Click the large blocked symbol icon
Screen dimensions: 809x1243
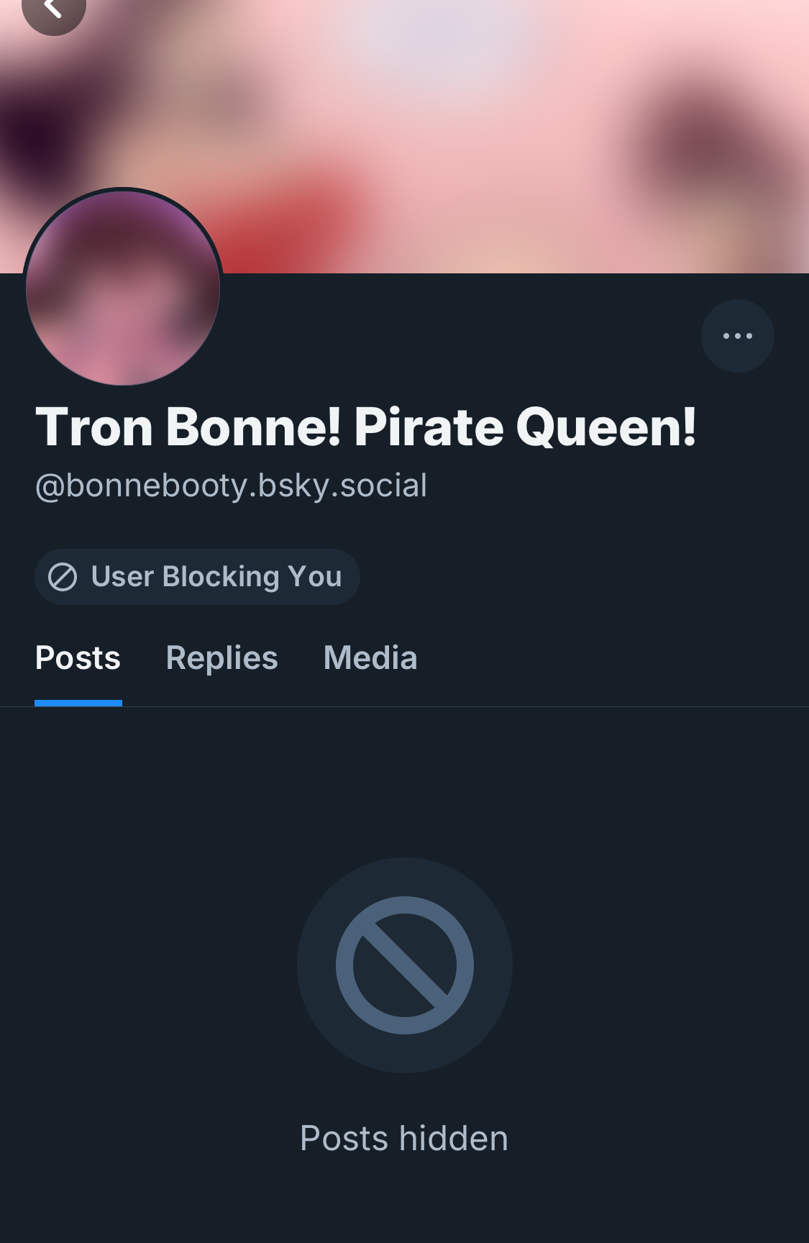[404, 965]
